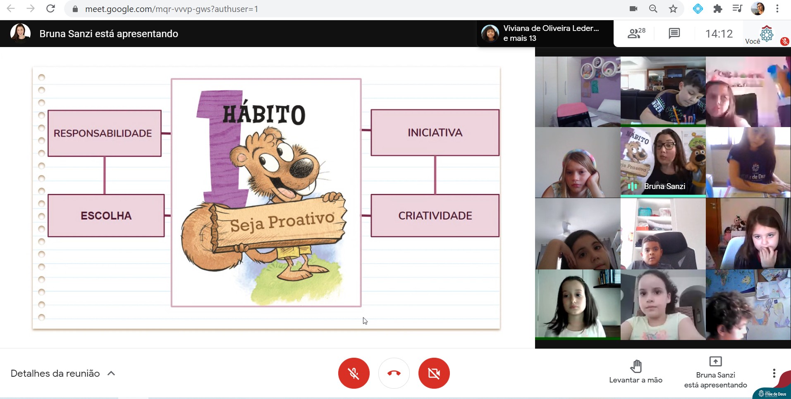Bookmark this page with the star icon

coord(673,9)
